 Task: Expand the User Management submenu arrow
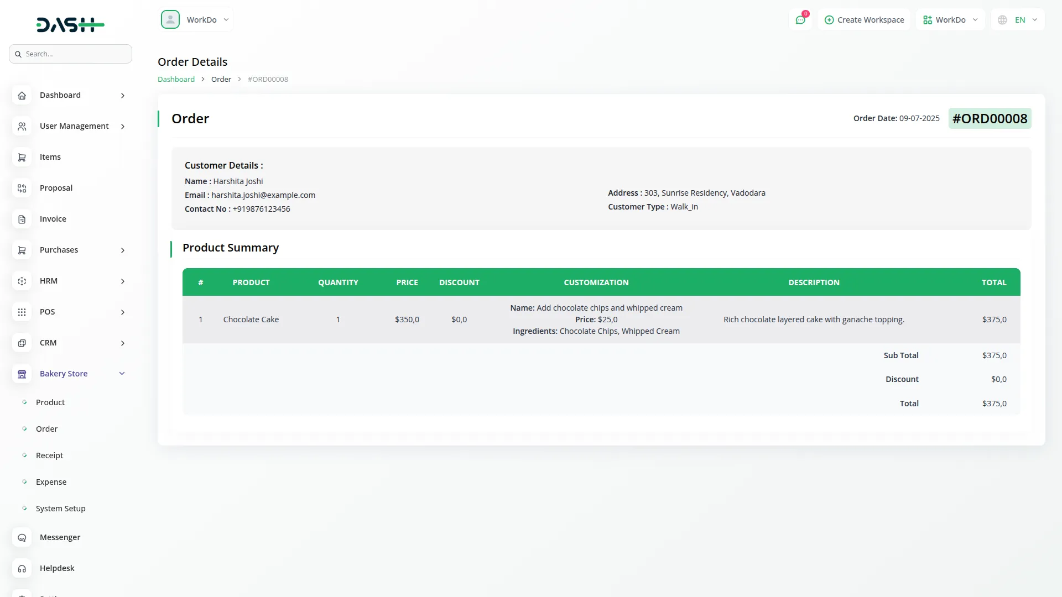tap(123, 127)
